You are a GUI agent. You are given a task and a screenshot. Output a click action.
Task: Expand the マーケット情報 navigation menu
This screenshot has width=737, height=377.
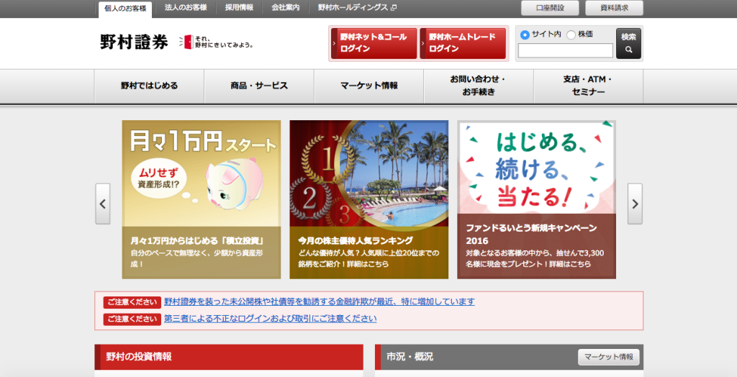tap(368, 86)
